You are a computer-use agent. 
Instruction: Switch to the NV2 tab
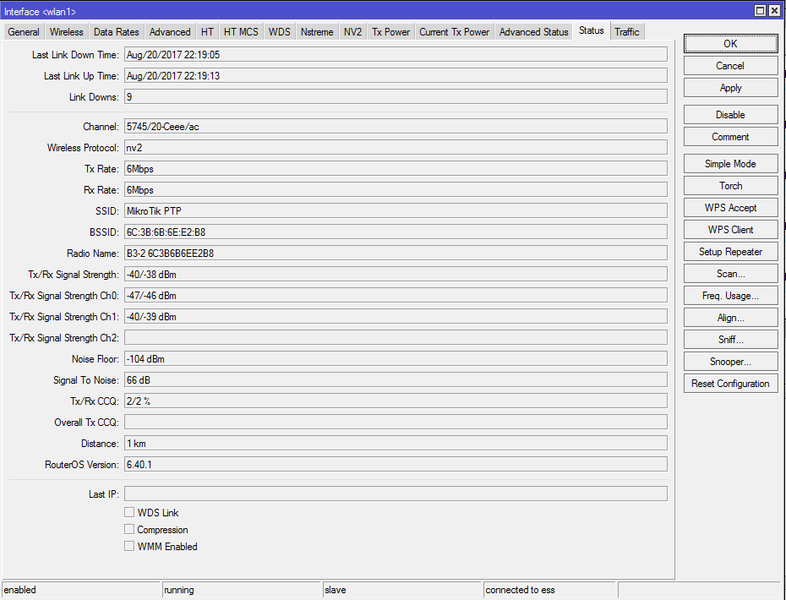pyautogui.click(x=352, y=31)
